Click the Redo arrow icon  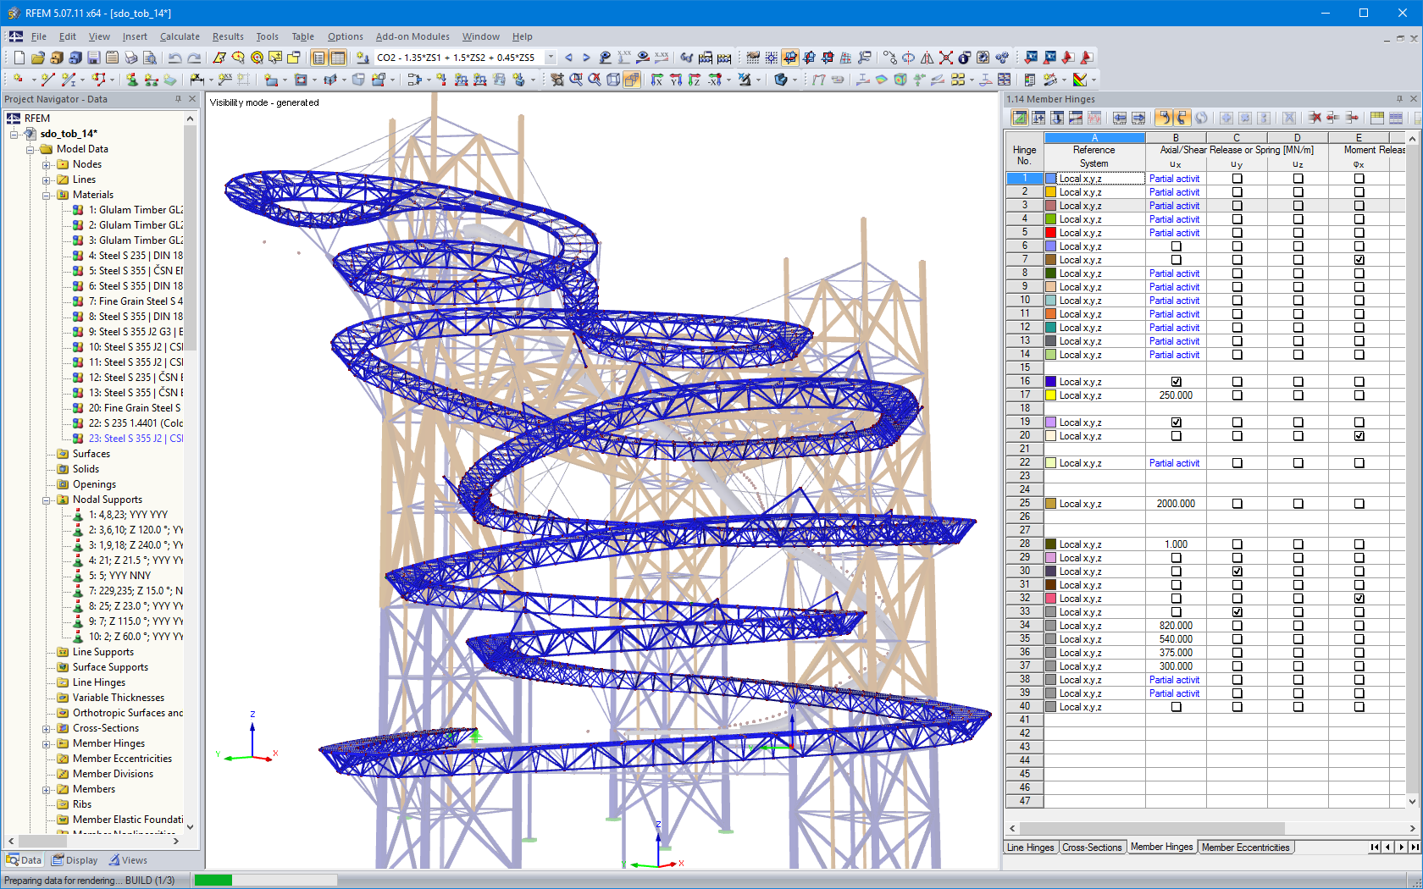[x=194, y=58]
